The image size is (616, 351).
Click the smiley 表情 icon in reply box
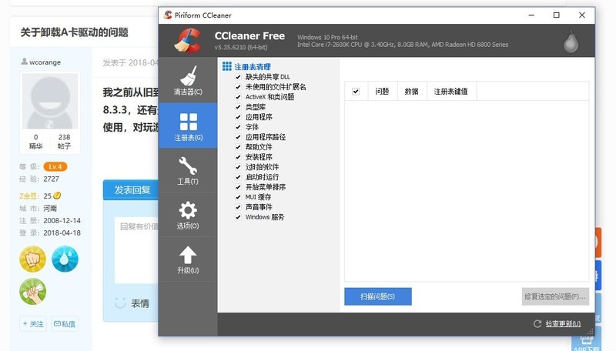pos(120,303)
